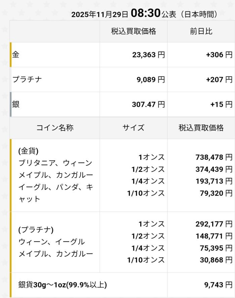Click the gold price 23,363 円
235x298 pixels.
(148, 55)
